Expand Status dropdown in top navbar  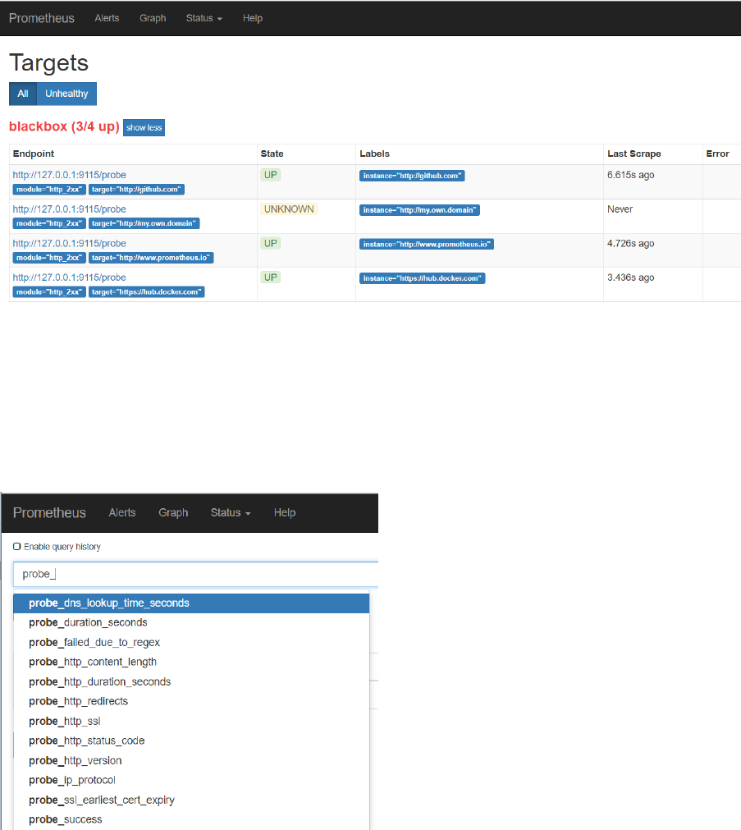pos(204,18)
